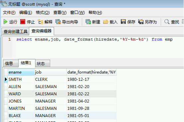The height and width of the screenshot is (122, 184).
Task: Click the 停止 text label
Action: (x=31, y=22)
